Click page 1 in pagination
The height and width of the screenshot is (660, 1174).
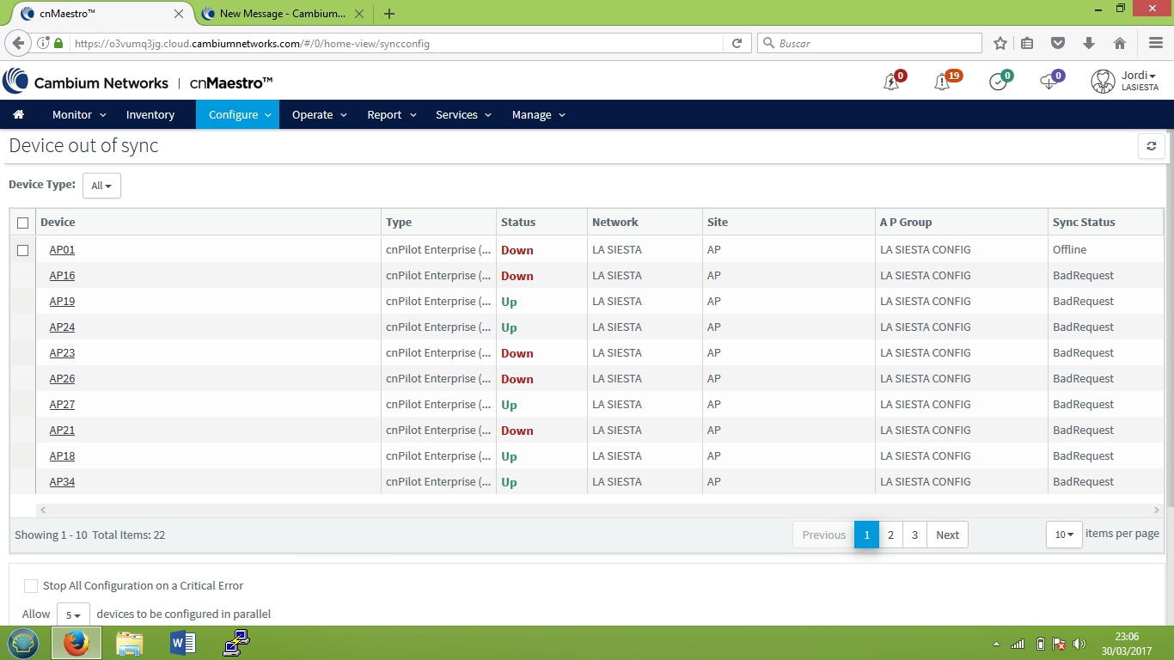coord(866,535)
